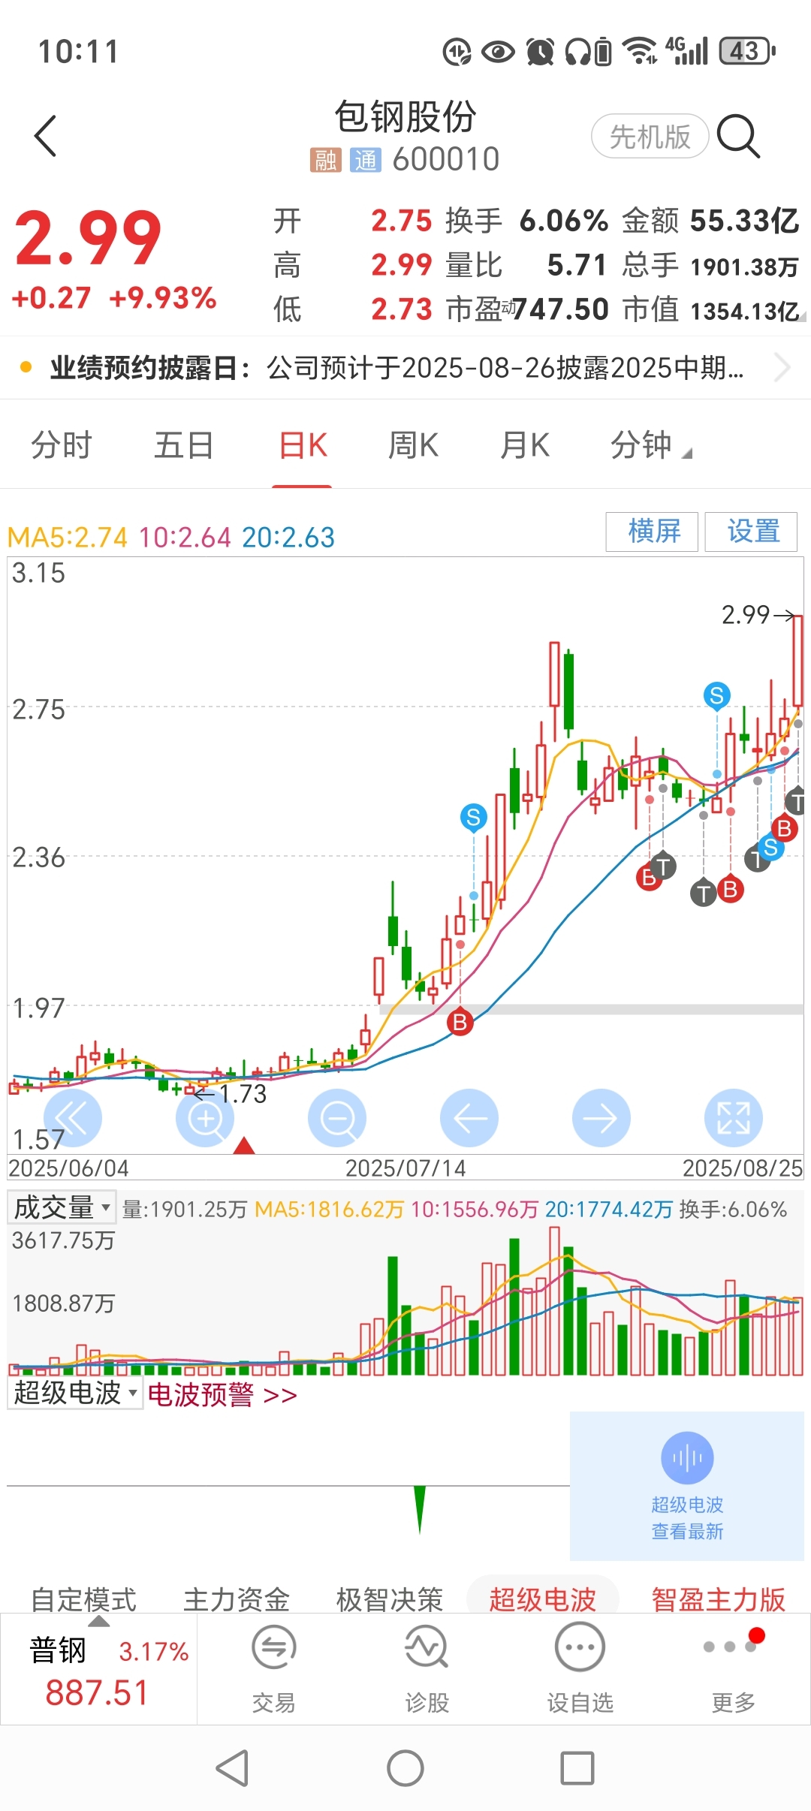Select the 自定模式 indicator tab
This screenshot has width=811, height=1811.
[83, 1599]
